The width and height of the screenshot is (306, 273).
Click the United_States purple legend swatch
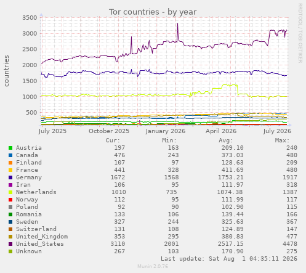click(x=10, y=244)
